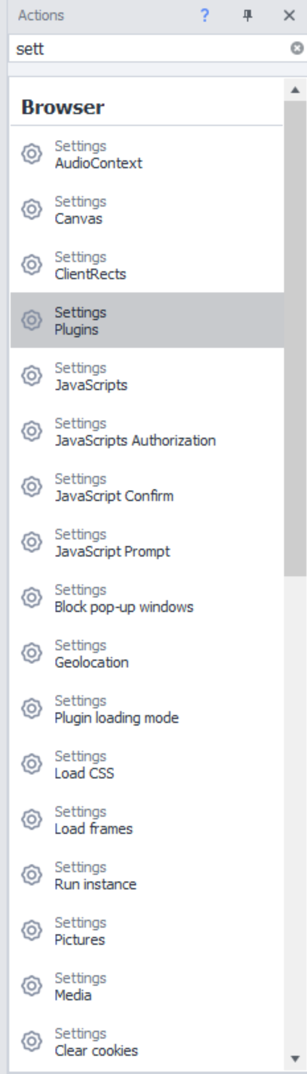Click the gear icon beside Load CSS
The image size is (307, 1074).
(x=32, y=764)
